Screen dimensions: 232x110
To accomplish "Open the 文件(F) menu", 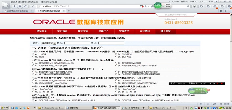I will (175, 1).
